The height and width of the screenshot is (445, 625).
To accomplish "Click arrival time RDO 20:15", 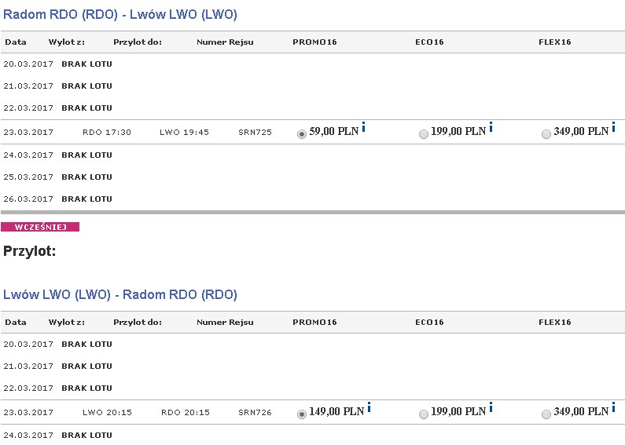I will point(186,413).
